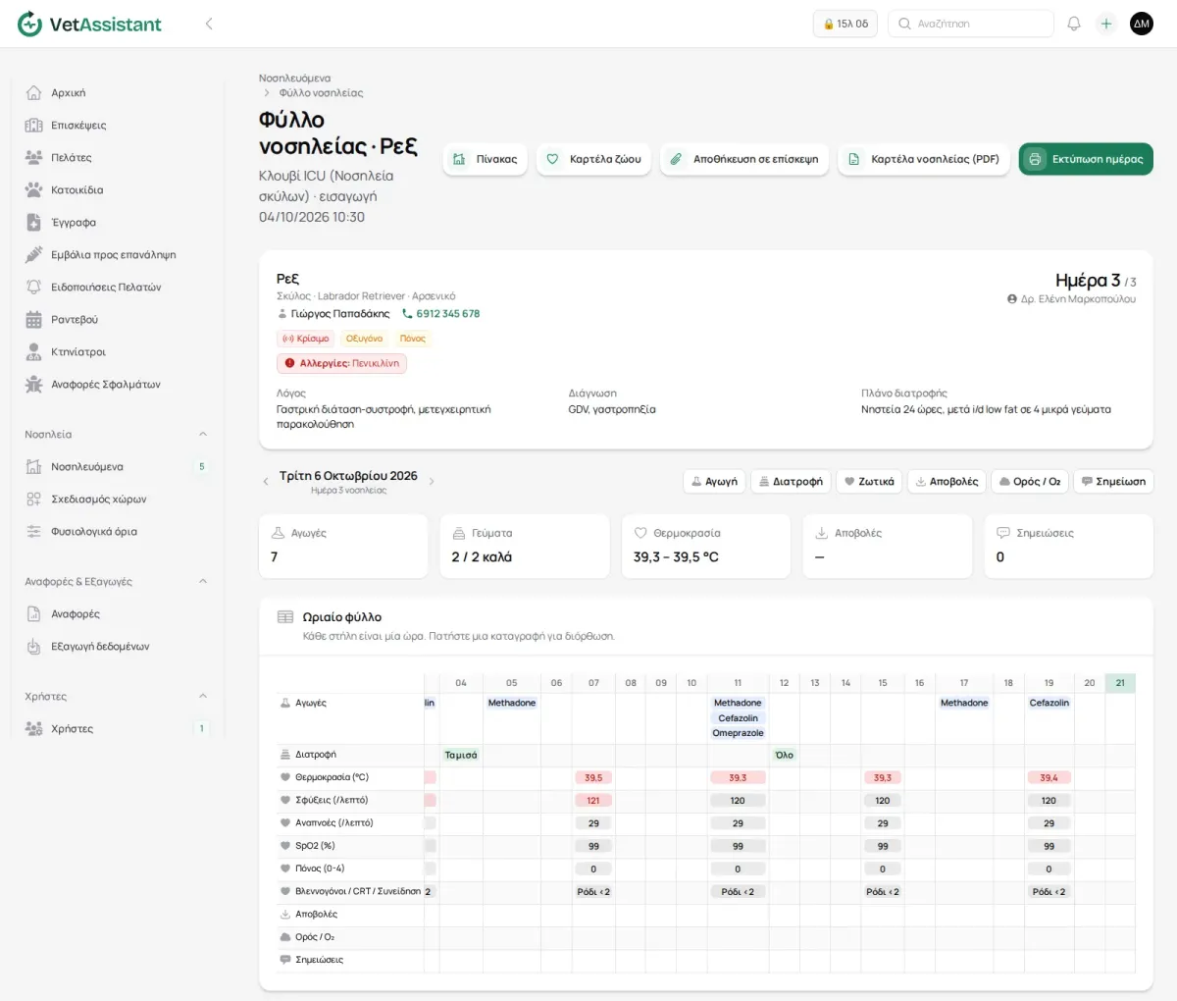The width and height of the screenshot is (1177, 1001).
Task: Collapse the sidebar with the chevron
Action: (209, 24)
